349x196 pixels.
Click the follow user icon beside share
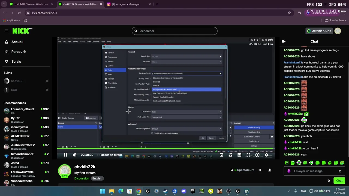[270, 170]
